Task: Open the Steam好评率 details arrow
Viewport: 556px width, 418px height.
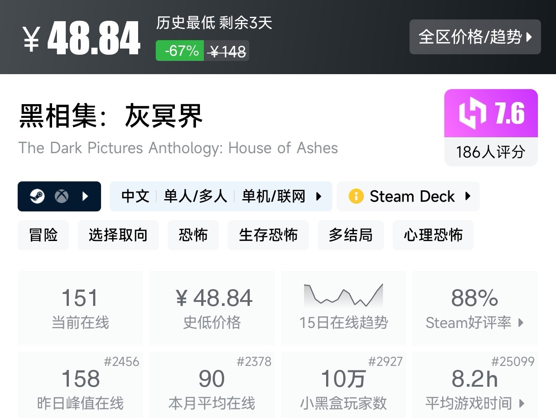Action: [x=521, y=323]
